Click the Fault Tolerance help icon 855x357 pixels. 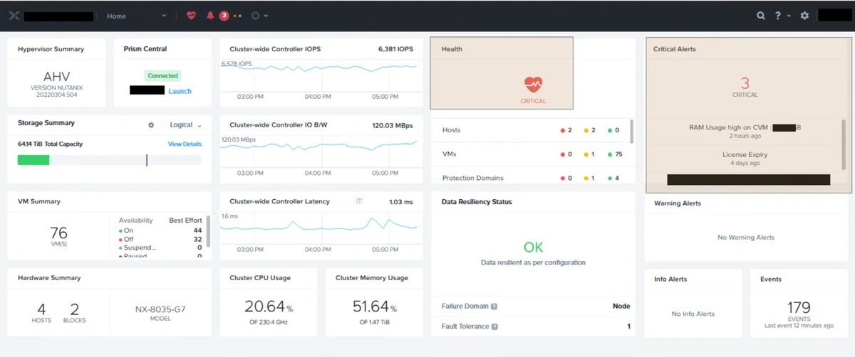494,326
